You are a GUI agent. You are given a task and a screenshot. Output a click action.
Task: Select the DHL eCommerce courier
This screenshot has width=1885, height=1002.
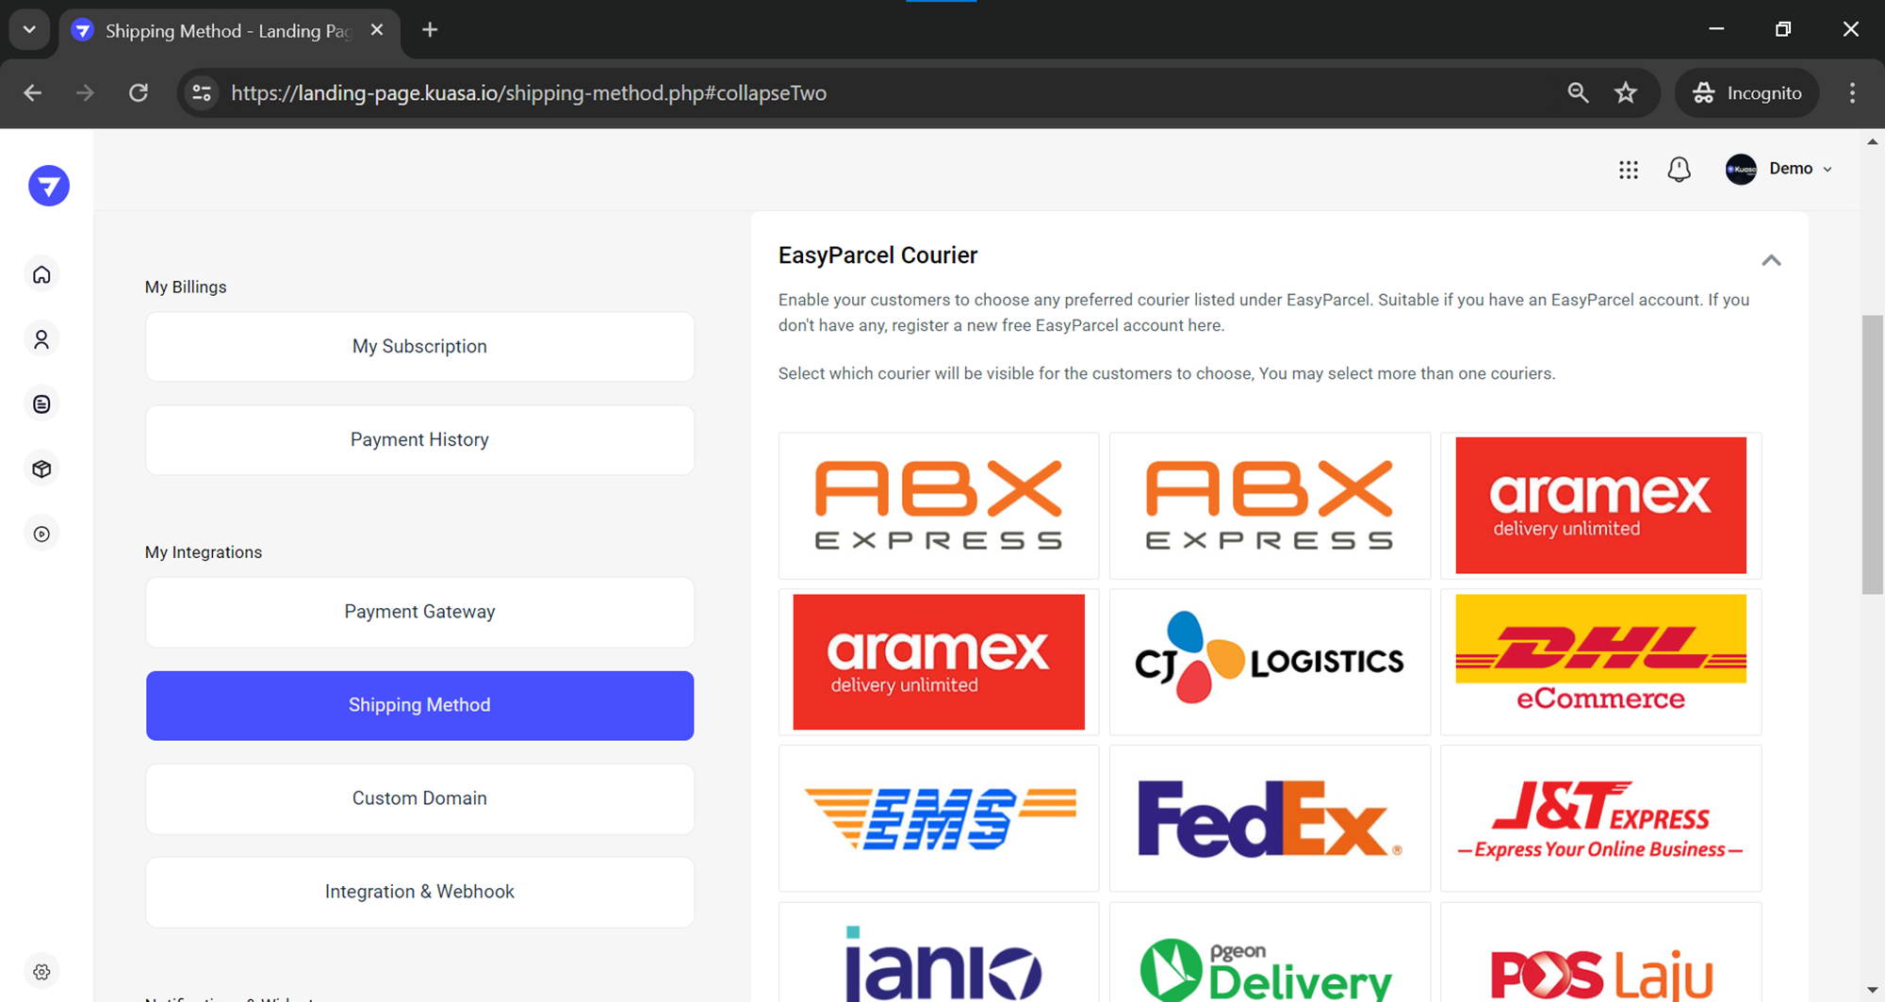point(1599,662)
